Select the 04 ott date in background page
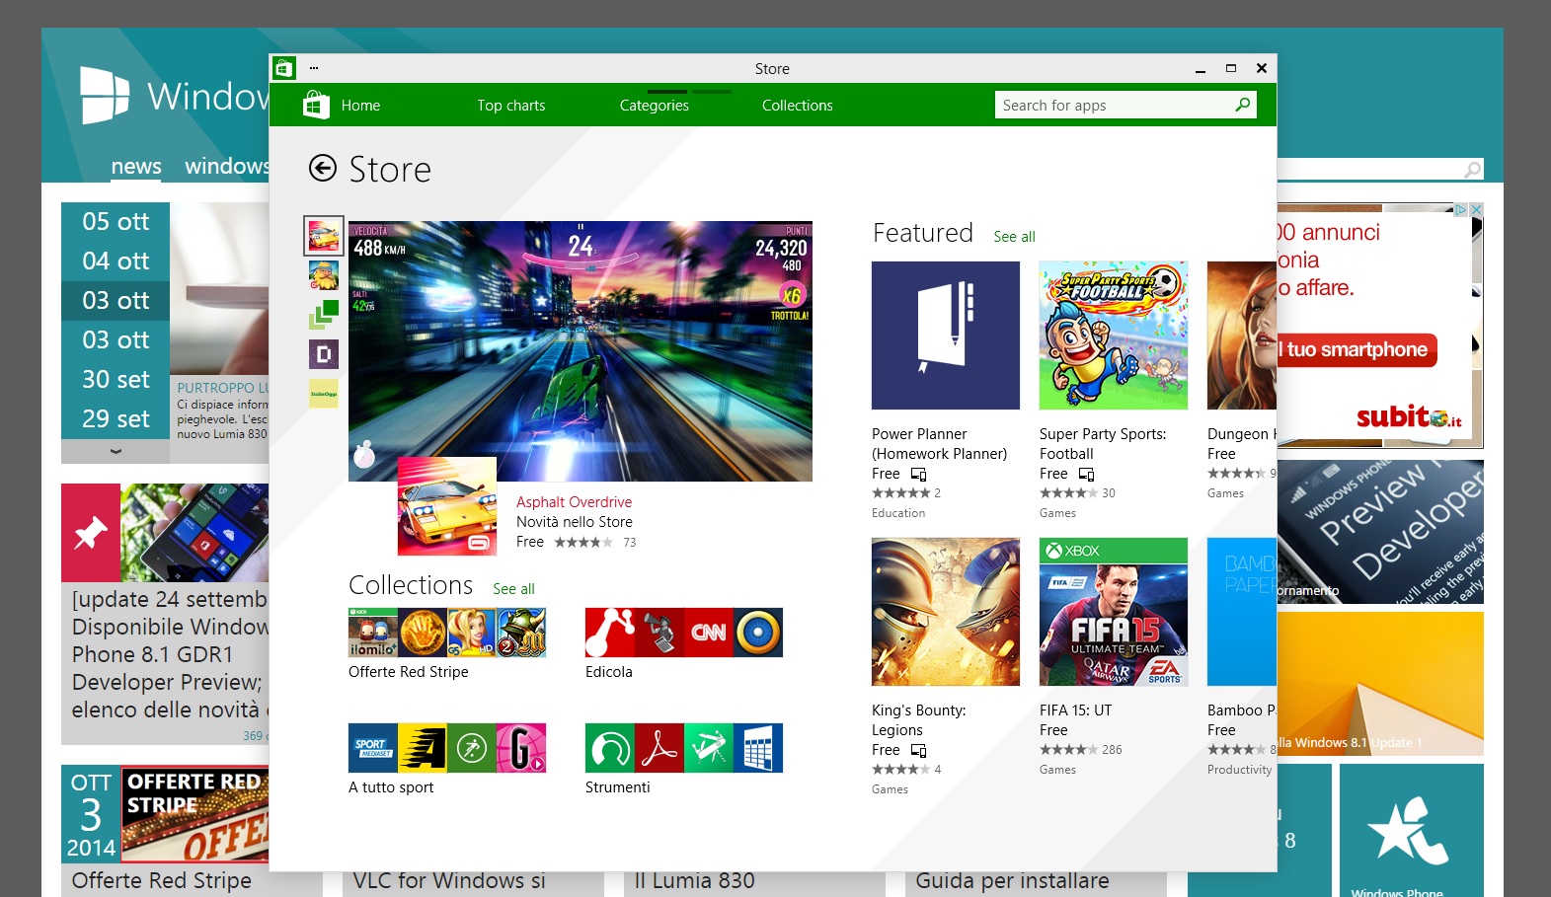The image size is (1551, 897). (x=116, y=262)
